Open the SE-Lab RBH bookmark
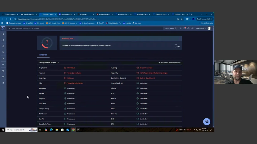The height and width of the screenshot is (144, 257). pyautogui.click(x=28, y=23)
